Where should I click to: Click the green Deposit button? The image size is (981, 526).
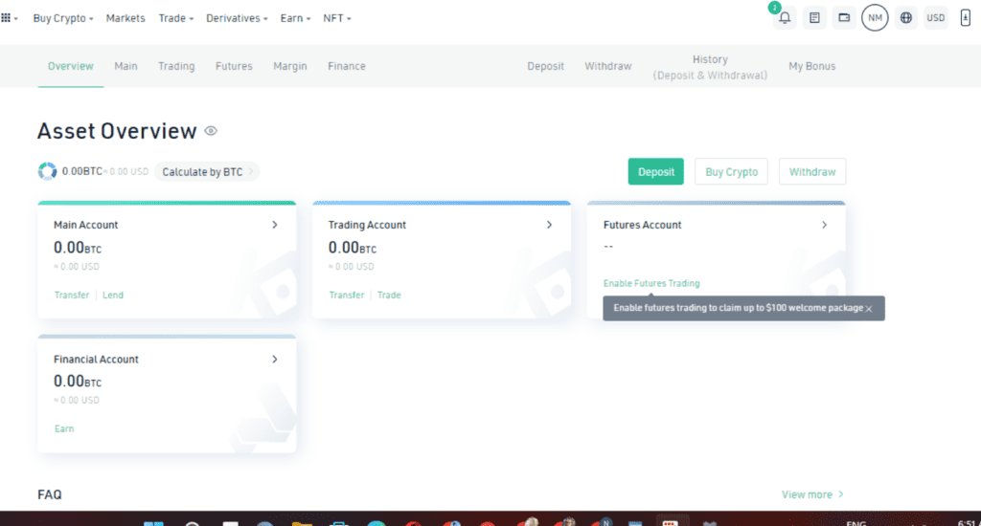[x=656, y=172]
